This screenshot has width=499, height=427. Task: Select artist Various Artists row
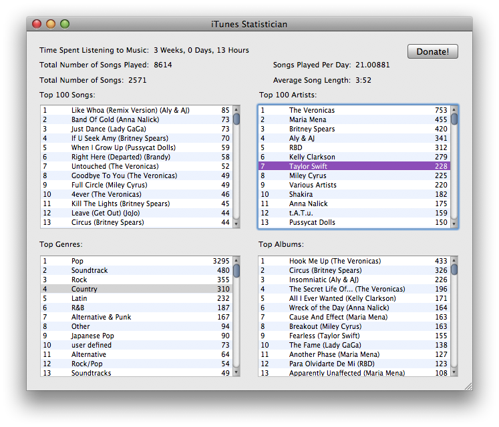[x=355, y=185]
